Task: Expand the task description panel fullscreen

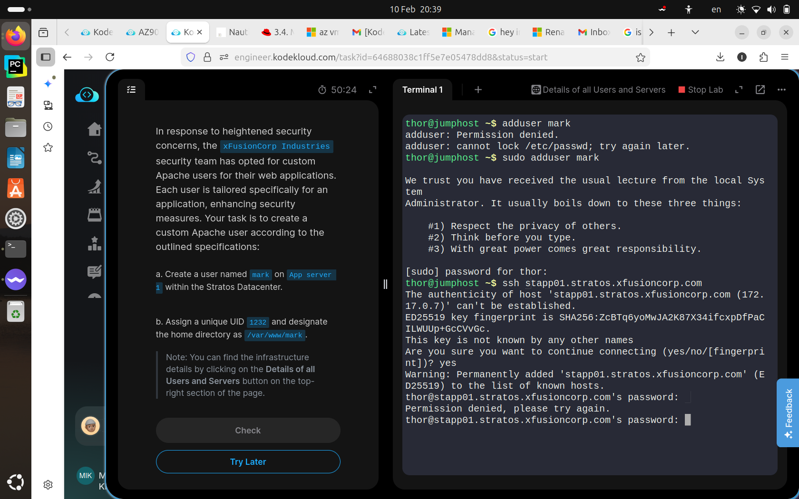Action: pyautogui.click(x=373, y=90)
